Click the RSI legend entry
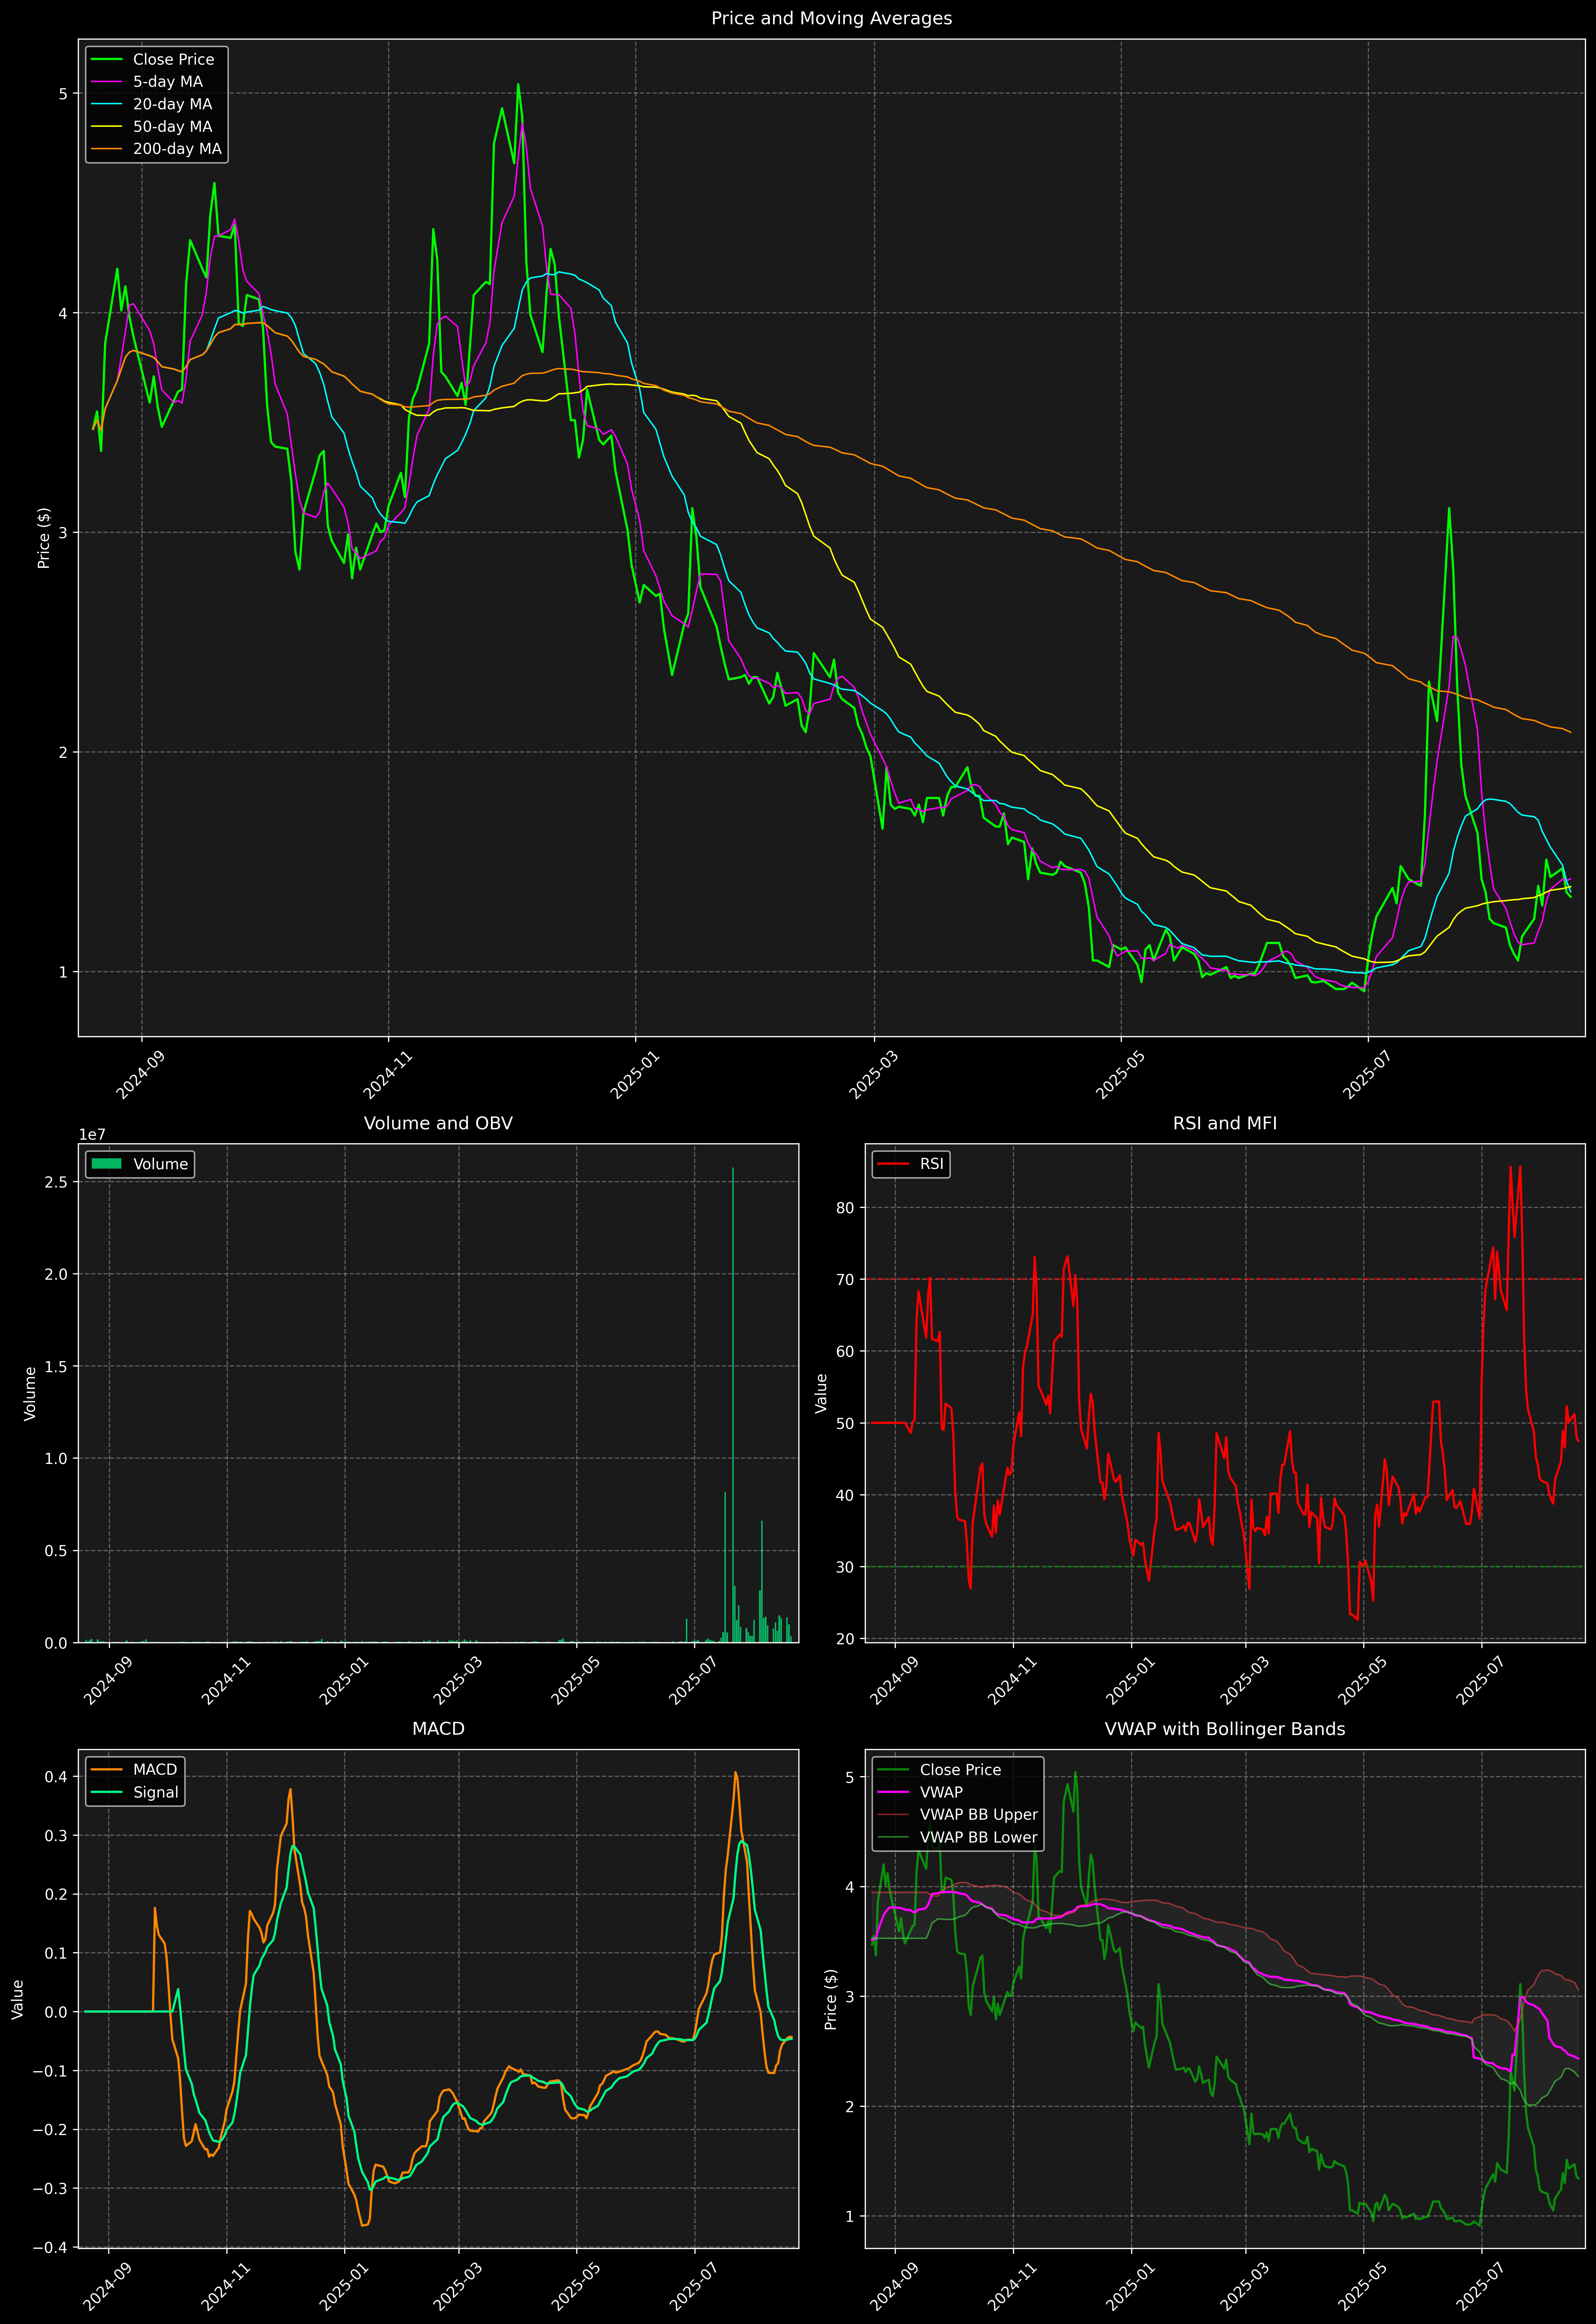This screenshot has height=2324, width=1596. [931, 1164]
